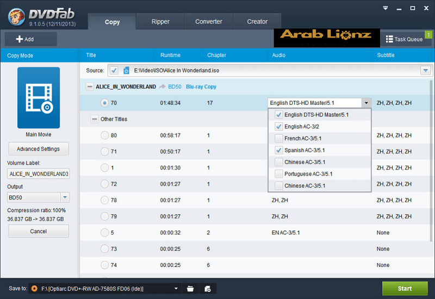
Task: Click the DVDFab monkey logo icon
Action: tap(17, 17)
